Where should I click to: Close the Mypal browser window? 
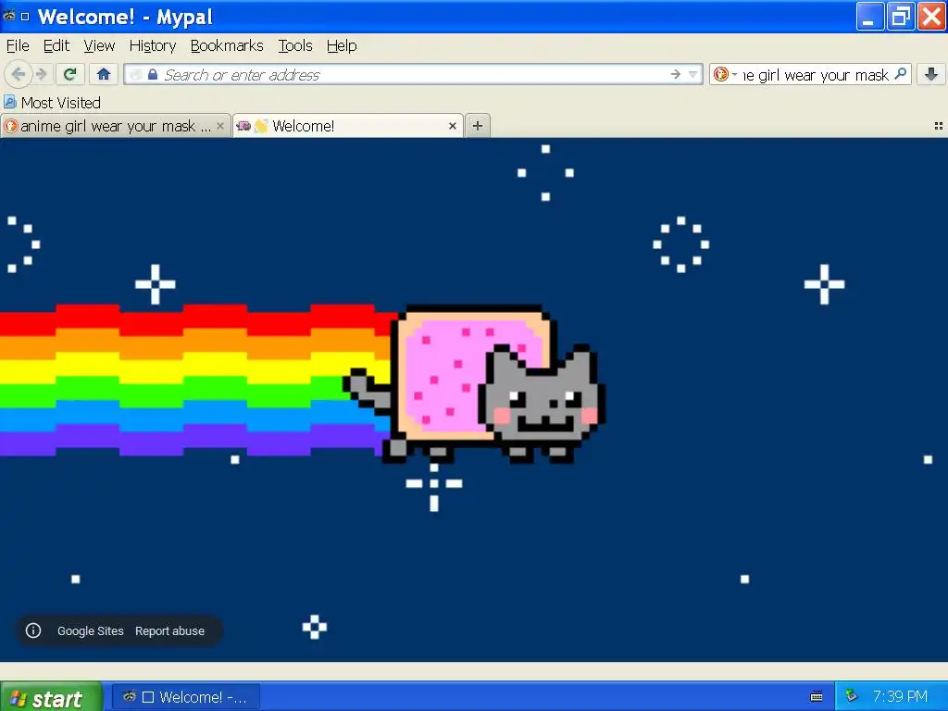[x=931, y=17]
